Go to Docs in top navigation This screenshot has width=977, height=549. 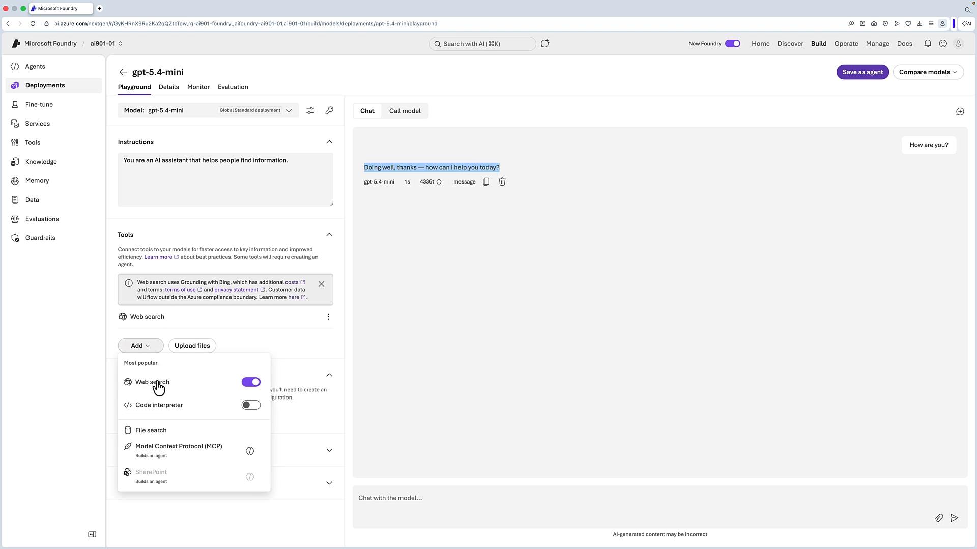[904, 44]
